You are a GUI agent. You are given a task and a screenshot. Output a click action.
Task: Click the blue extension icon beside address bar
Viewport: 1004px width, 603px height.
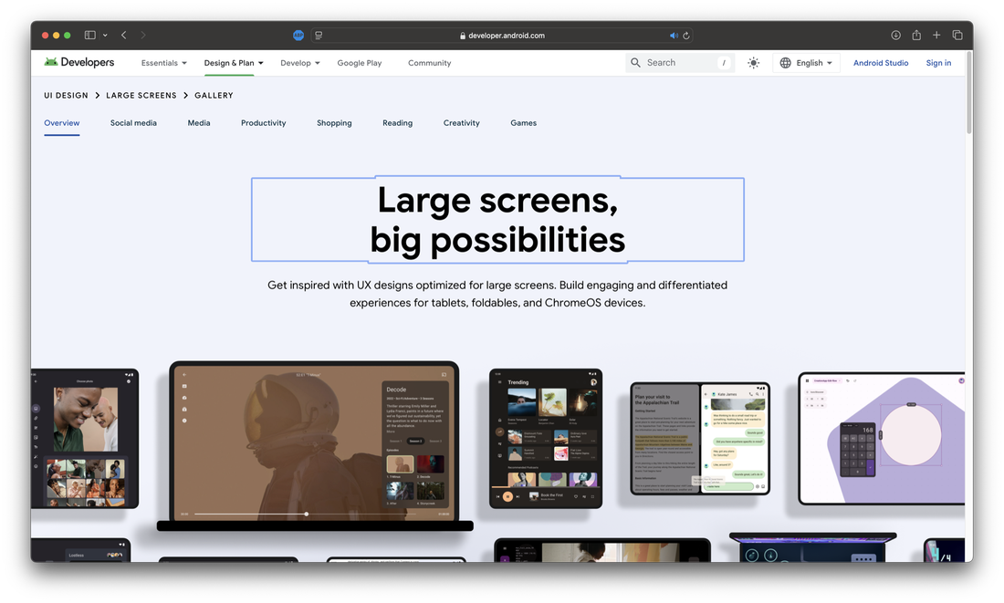click(298, 36)
